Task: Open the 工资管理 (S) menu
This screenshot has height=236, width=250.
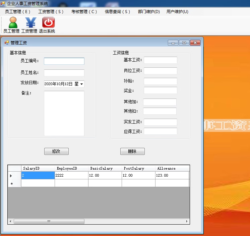Action: point(51,12)
